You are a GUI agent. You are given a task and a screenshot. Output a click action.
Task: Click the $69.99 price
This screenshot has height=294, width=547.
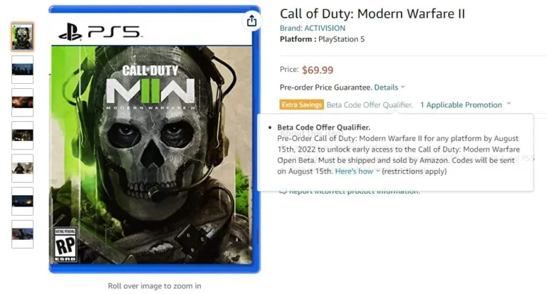pos(318,70)
